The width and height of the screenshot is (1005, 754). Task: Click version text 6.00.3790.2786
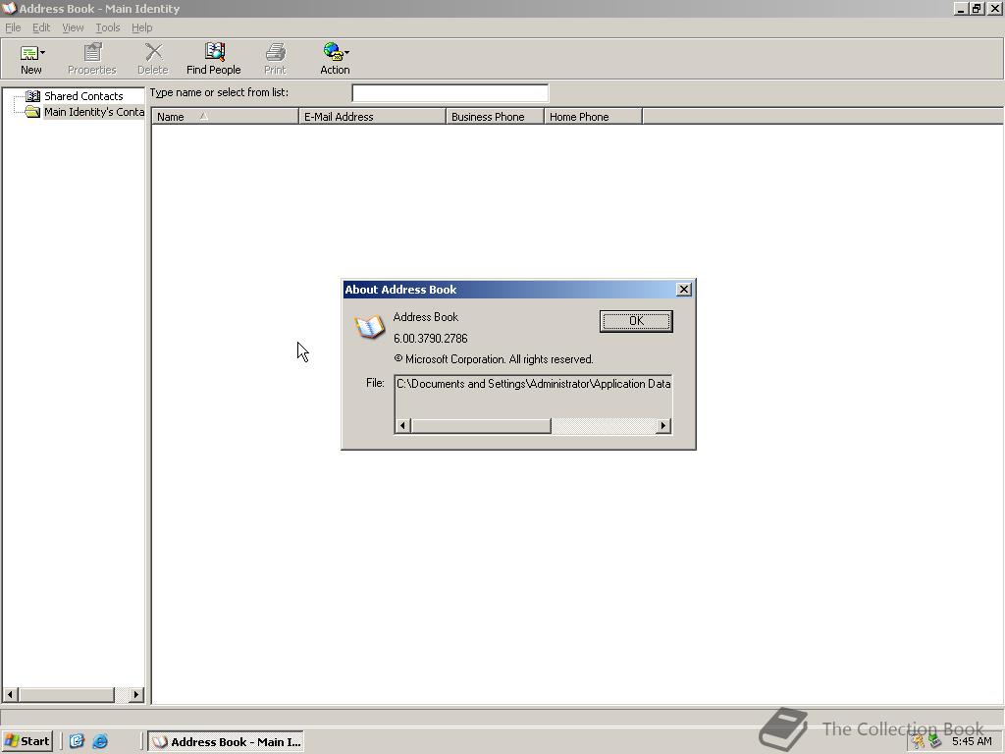(431, 339)
